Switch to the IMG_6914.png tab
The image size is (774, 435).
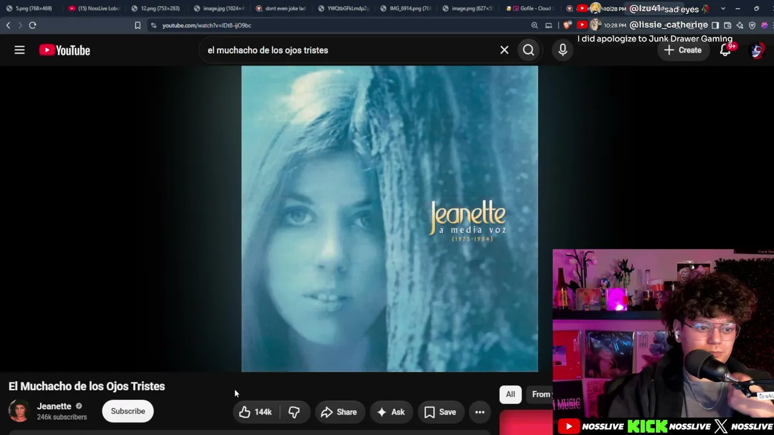(x=407, y=8)
